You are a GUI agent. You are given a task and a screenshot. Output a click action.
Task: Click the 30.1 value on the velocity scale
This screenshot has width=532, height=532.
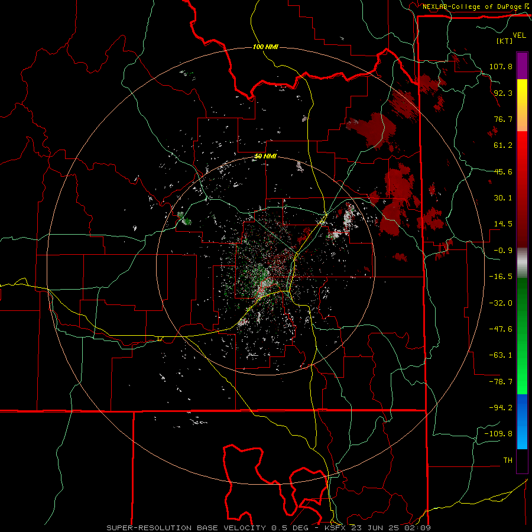[503, 198]
